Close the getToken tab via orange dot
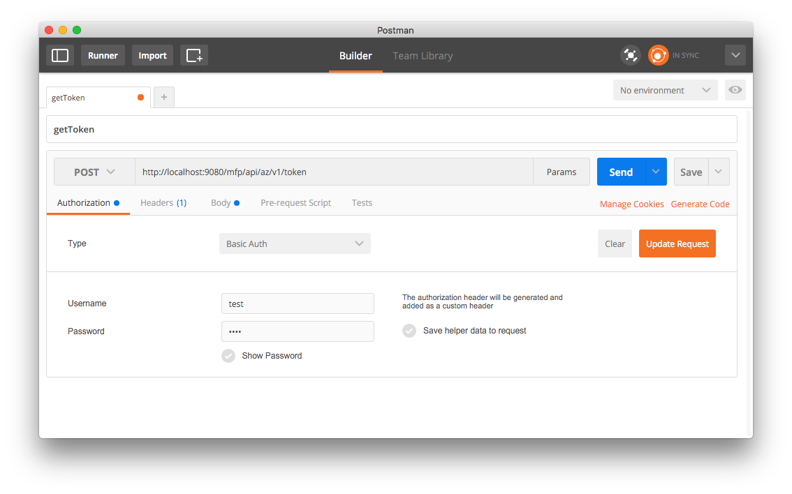792x494 pixels. point(140,98)
